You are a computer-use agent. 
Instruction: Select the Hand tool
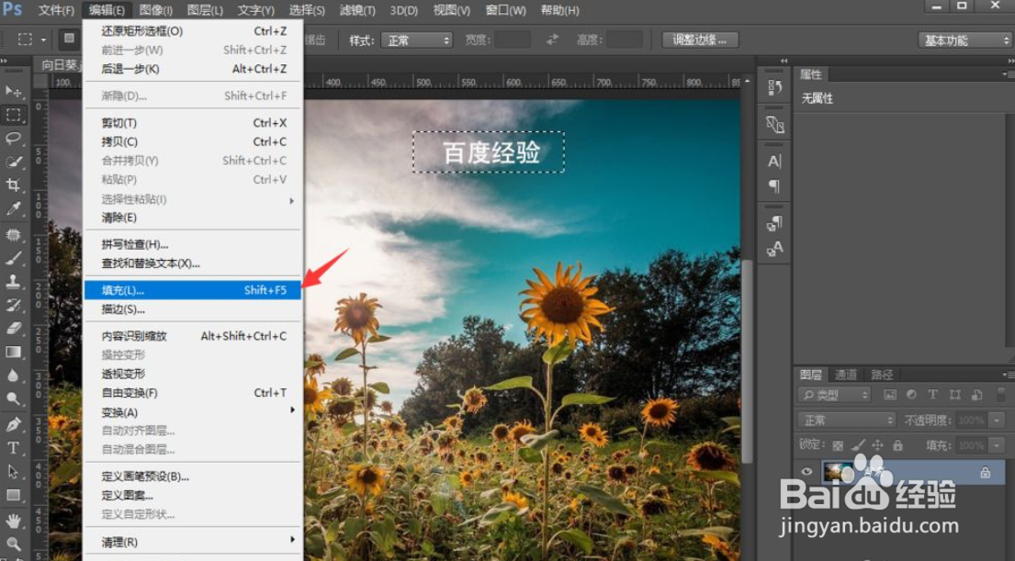(13, 521)
